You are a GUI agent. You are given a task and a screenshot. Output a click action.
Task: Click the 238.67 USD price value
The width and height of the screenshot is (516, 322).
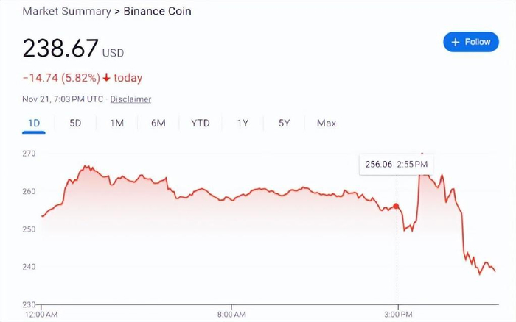pyautogui.click(x=60, y=49)
